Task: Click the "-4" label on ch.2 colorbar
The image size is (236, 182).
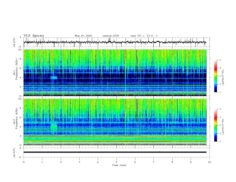Action: pos(220,117)
